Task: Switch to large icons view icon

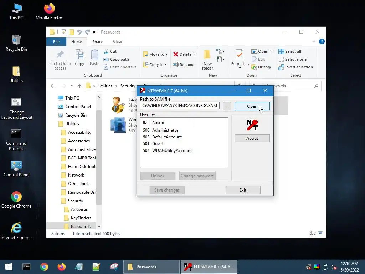Action: coord(320,233)
